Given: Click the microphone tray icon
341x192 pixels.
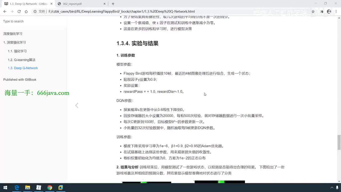Looking at the screenshot, I should pos(337,187).
